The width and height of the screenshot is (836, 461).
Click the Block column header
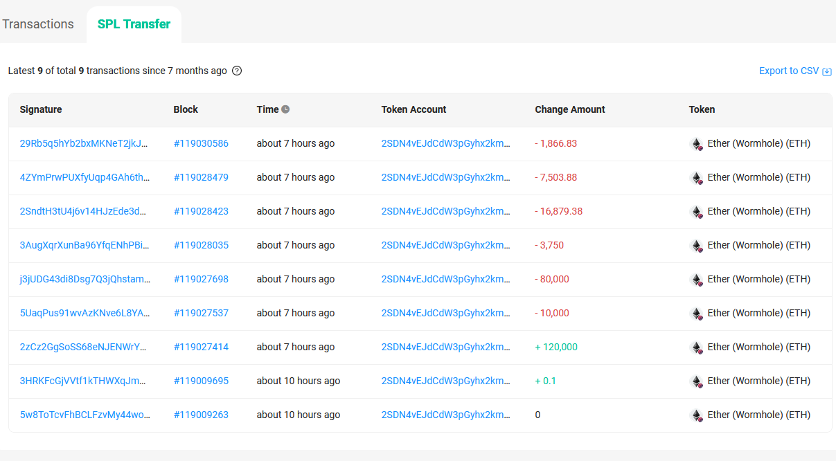coord(186,109)
